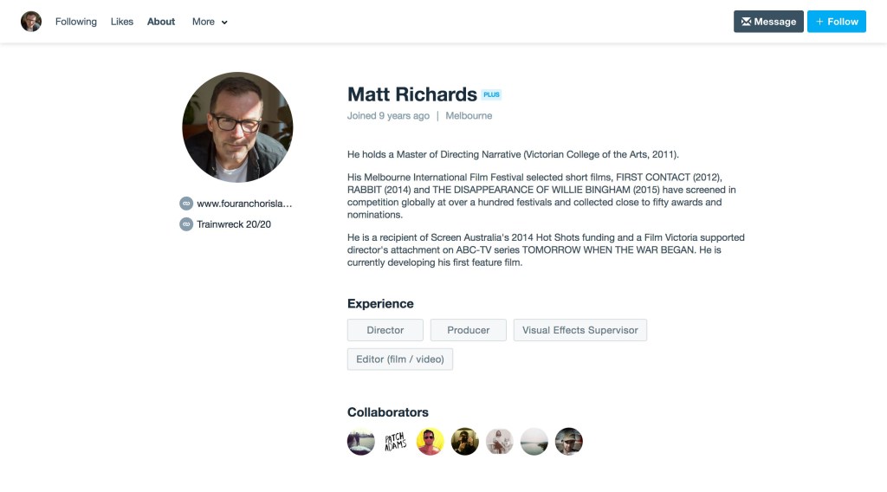This screenshot has height=492, width=887.
Task: Open the collaborator avatar with a camera
Action: pos(465,442)
